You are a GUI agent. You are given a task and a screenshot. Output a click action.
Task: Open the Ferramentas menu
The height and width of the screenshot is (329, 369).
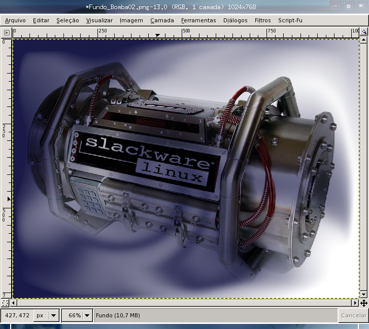[198, 20]
